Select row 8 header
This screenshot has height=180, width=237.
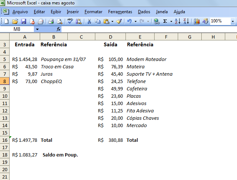[x=5, y=81]
